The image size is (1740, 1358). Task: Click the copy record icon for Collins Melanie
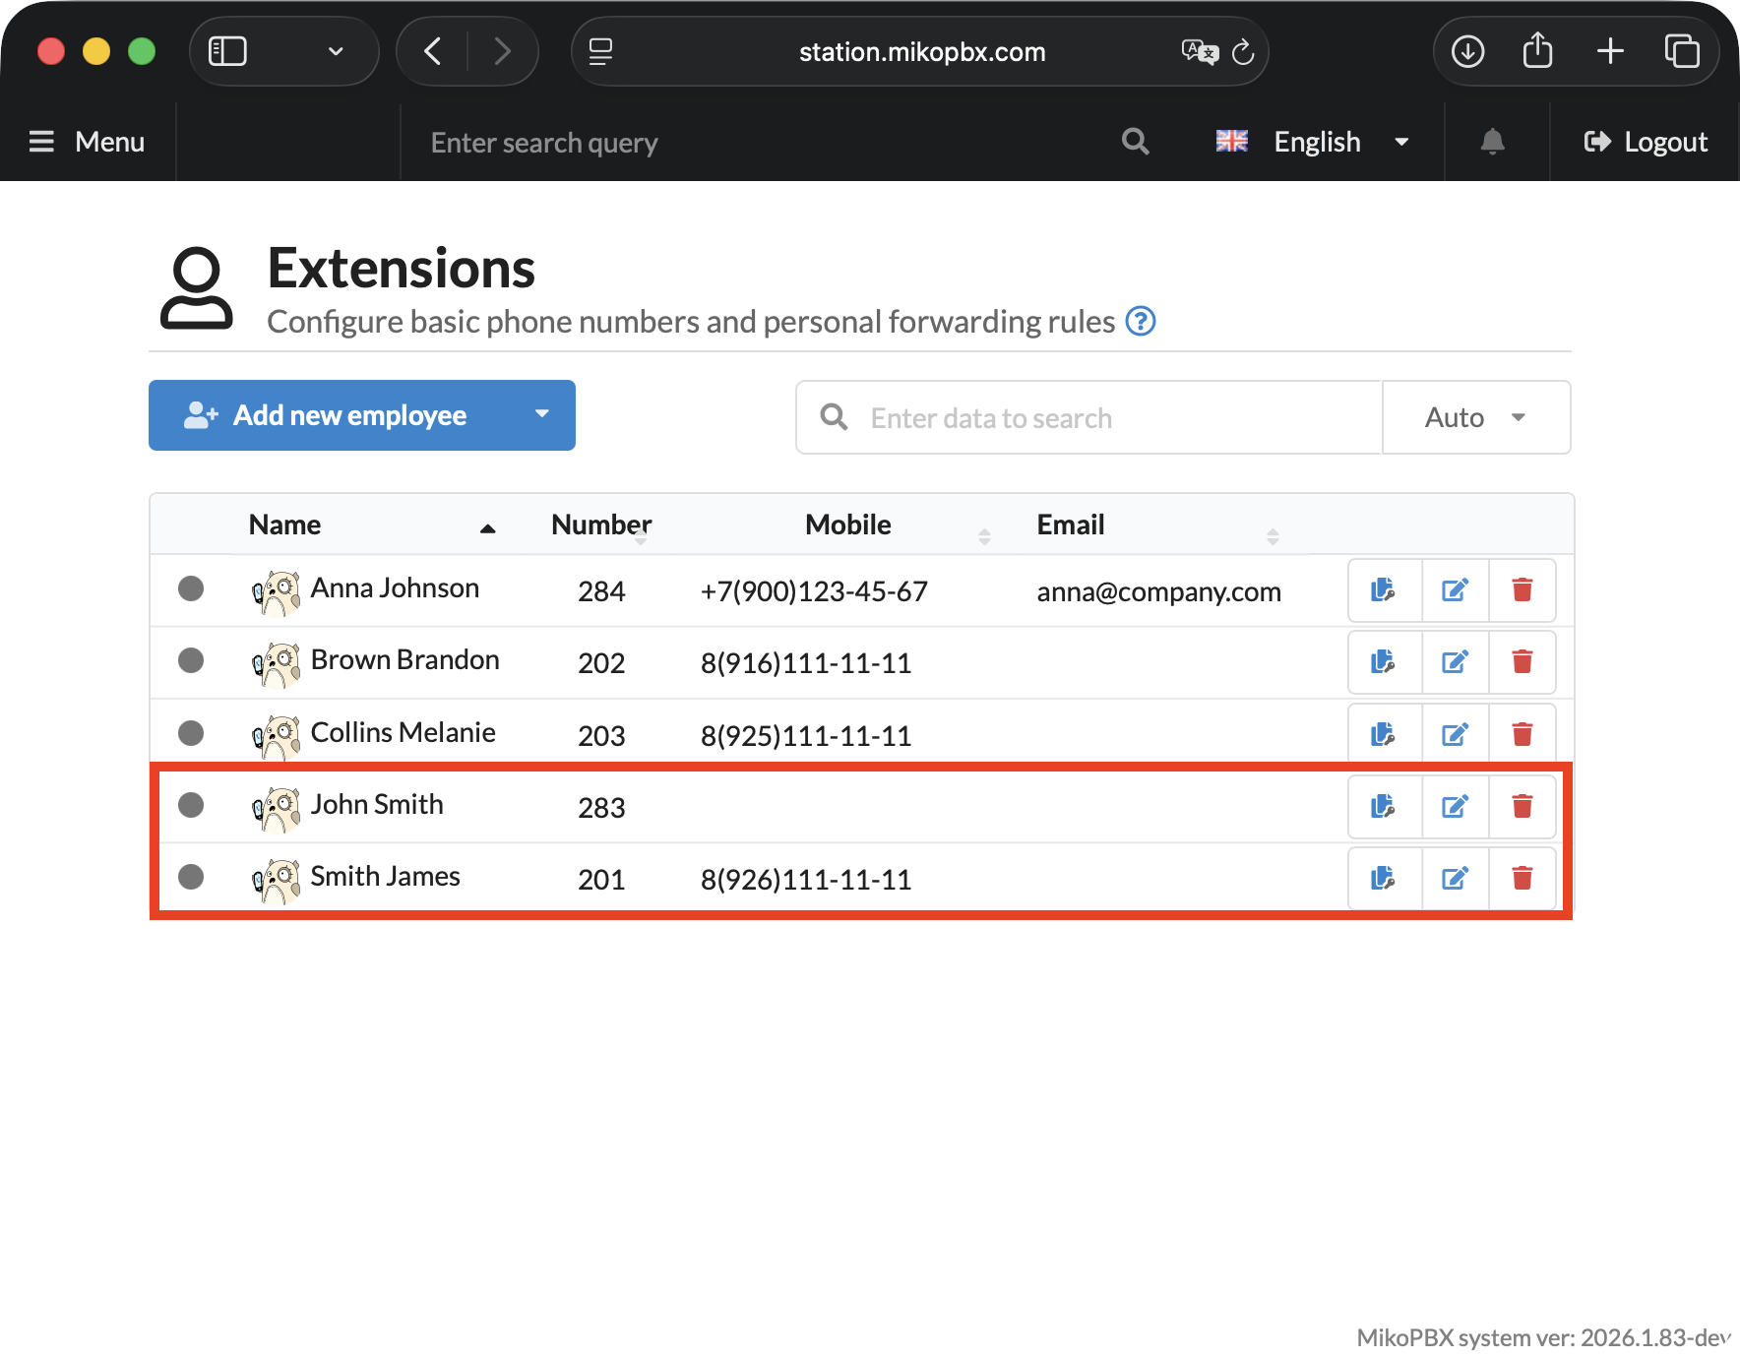click(x=1383, y=734)
